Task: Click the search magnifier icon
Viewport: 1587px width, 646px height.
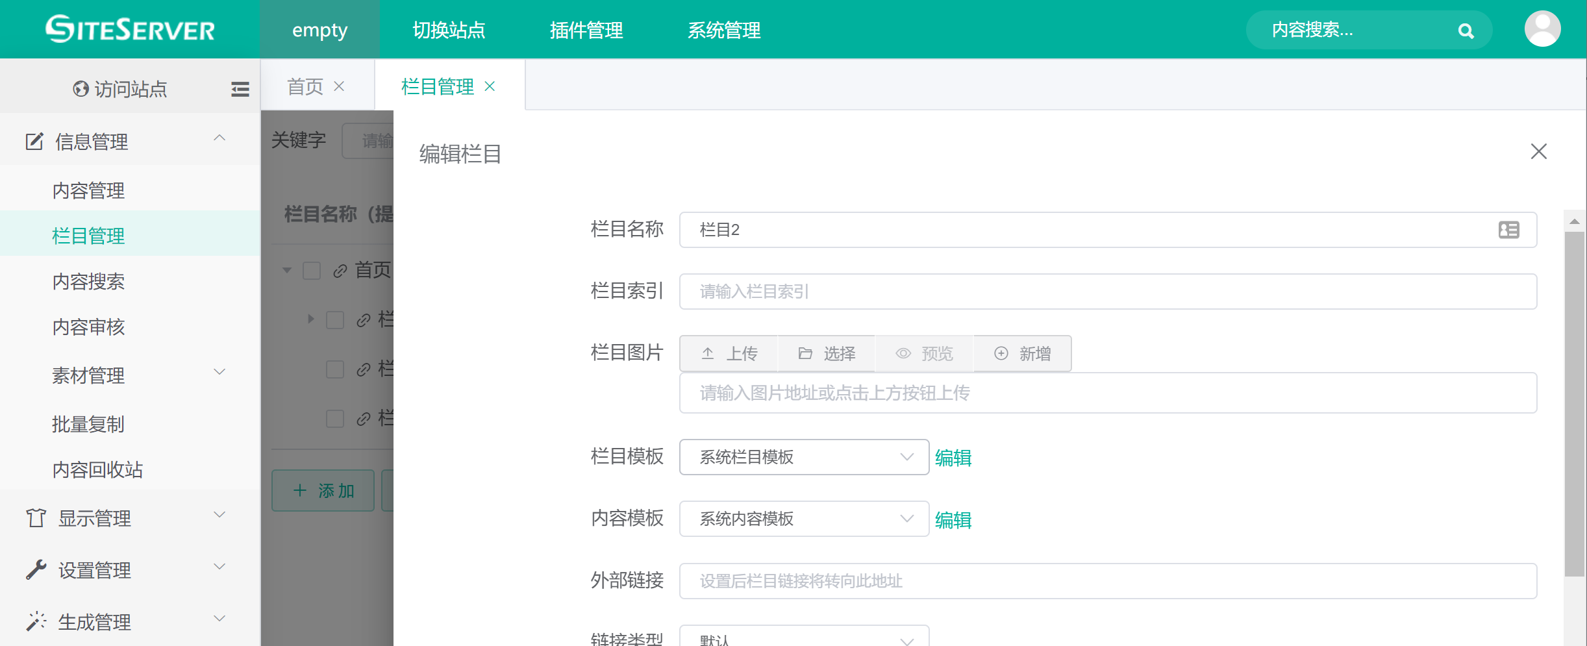Action: coord(1466,30)
